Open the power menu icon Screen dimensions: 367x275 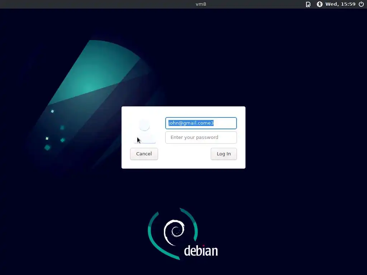[361, 4]
